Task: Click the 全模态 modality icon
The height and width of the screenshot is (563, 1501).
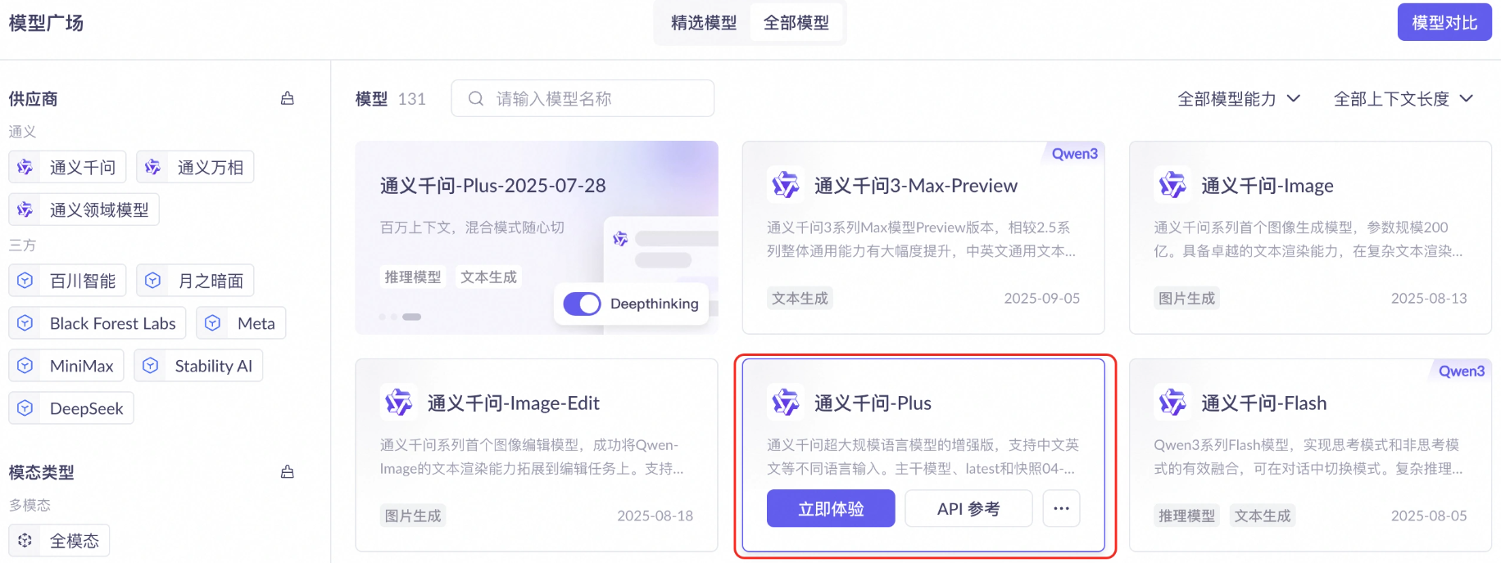Action: pyautogui.click(x=25, y=540)
